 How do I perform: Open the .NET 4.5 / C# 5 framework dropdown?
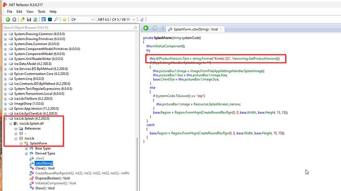(x=116, y=20)
